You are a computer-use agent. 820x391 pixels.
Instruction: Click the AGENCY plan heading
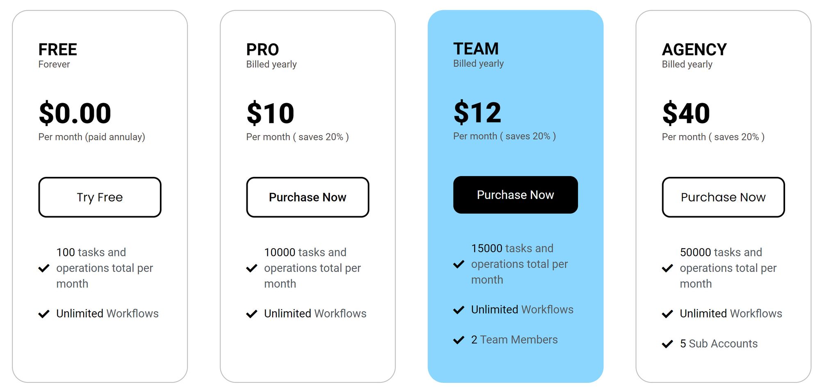click(x=694, y=50)
